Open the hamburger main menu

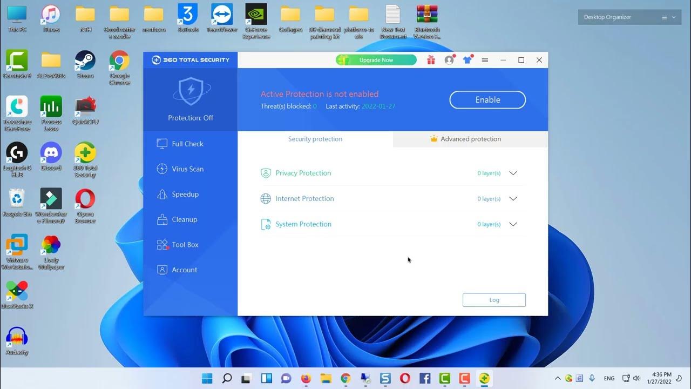point(485,60)
